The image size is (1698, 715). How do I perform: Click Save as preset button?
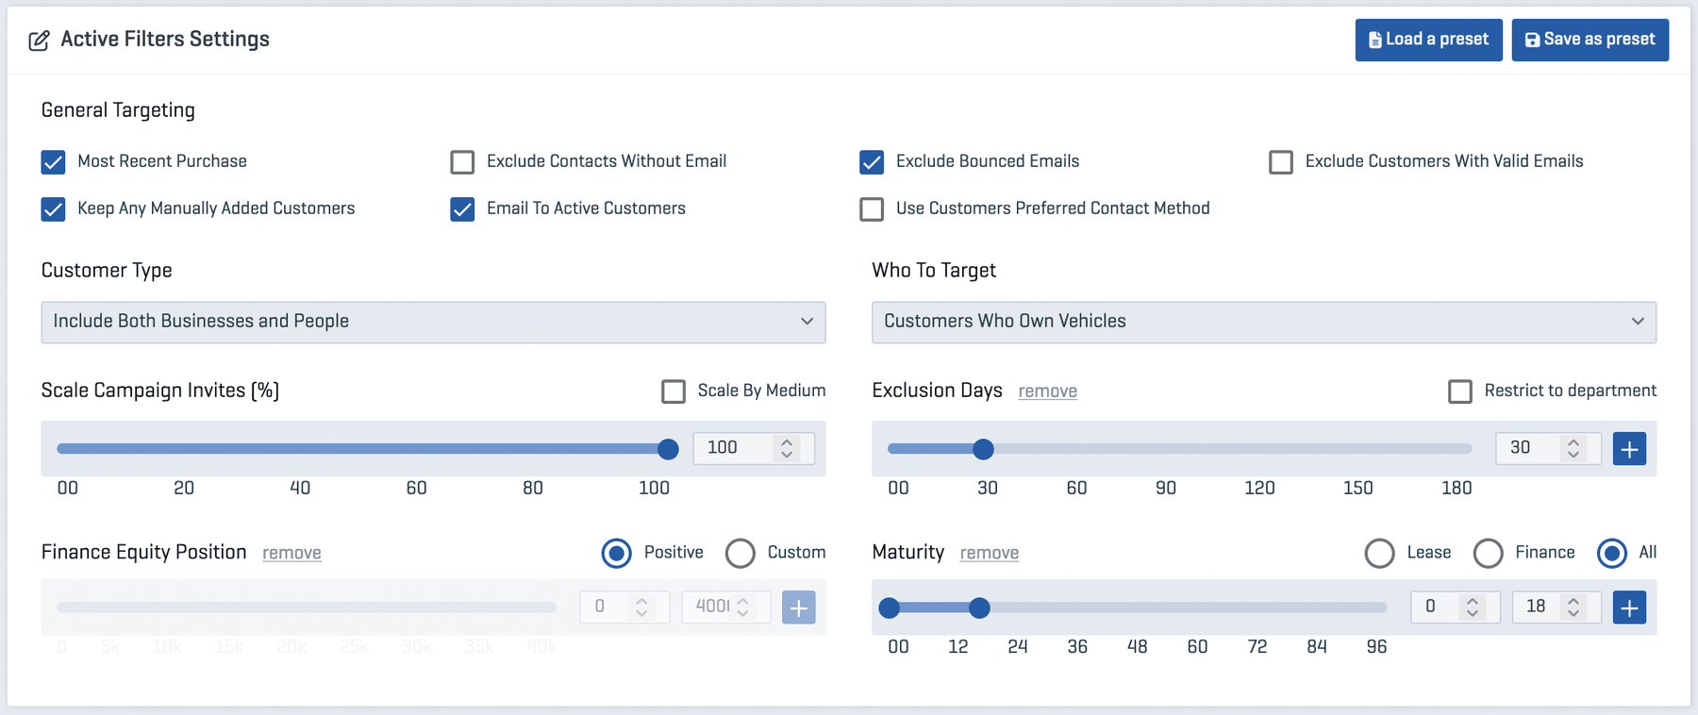pyautogui.click(x=1590, y=40)
